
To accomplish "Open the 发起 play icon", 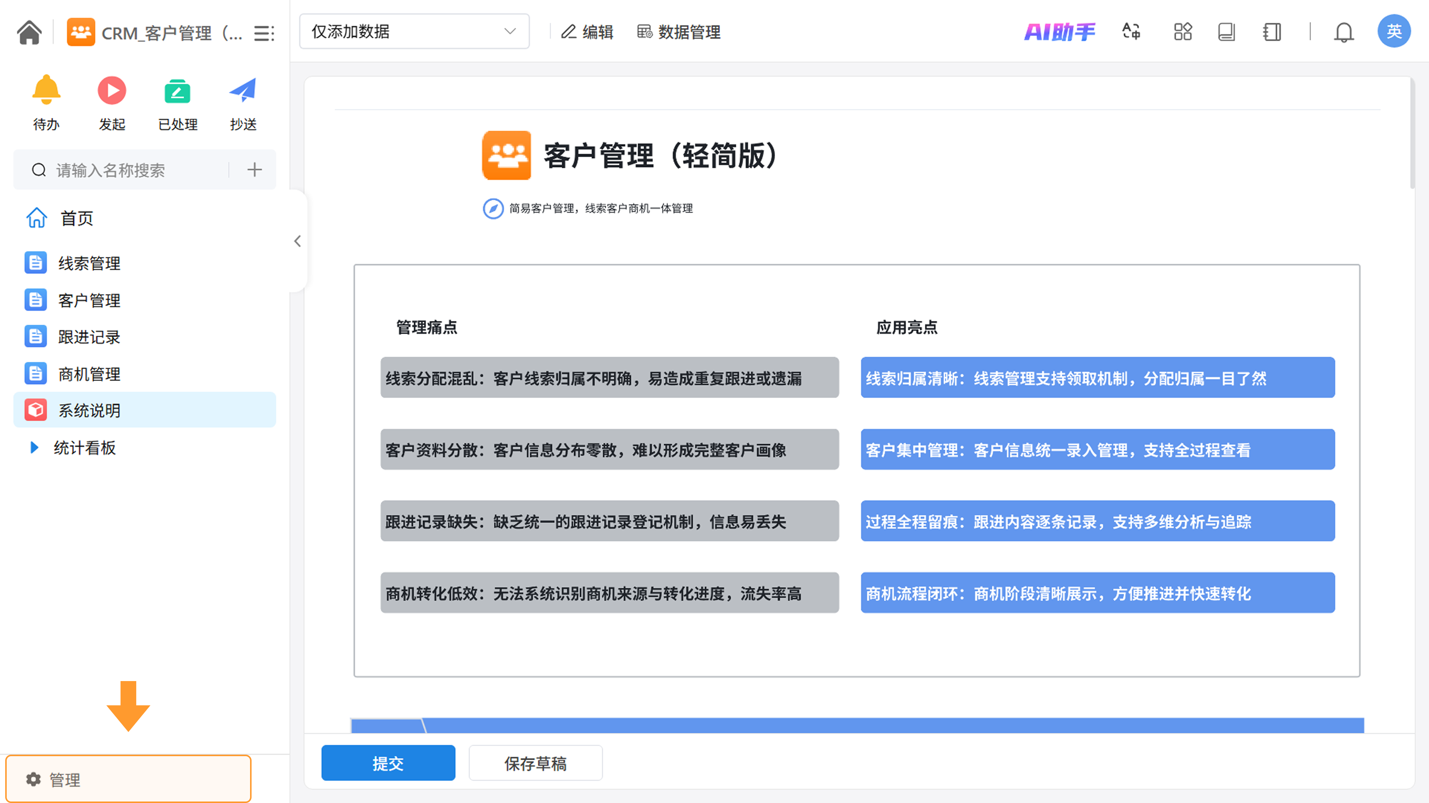I will pos(112,90).
